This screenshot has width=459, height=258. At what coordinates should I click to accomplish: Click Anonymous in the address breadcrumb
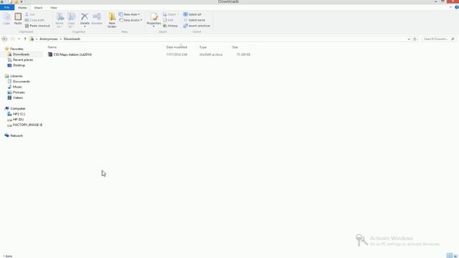point(49,39)
